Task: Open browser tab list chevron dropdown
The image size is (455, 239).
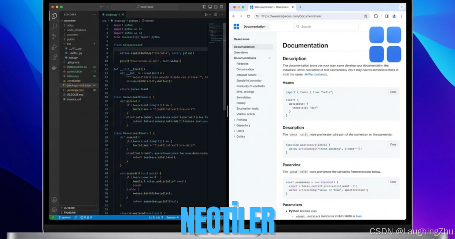Action: point(402,7)
